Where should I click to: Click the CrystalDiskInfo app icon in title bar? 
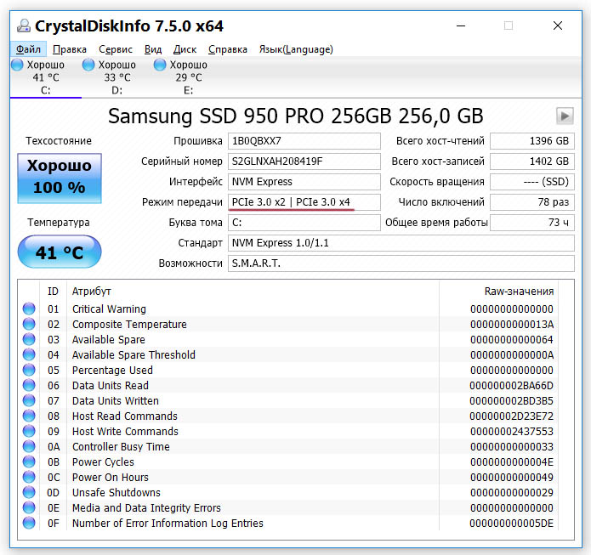24,26
